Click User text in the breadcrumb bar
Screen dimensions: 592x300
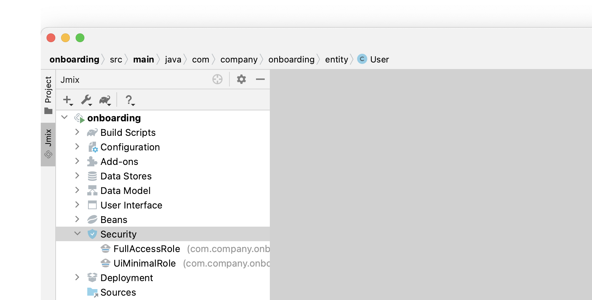[380, 60]
